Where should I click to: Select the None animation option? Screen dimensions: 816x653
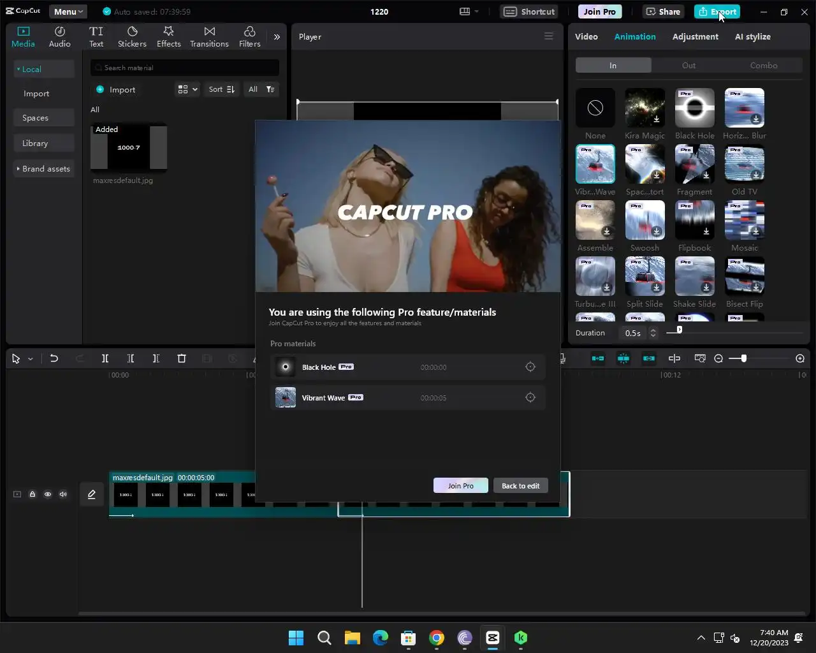click(x=595, y=108)
